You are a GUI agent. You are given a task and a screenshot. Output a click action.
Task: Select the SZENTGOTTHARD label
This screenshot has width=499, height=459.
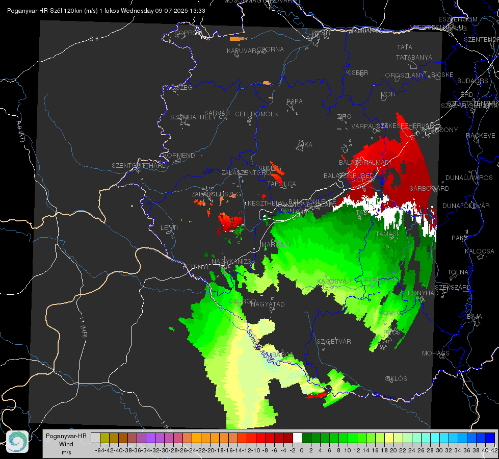(139, 165)
